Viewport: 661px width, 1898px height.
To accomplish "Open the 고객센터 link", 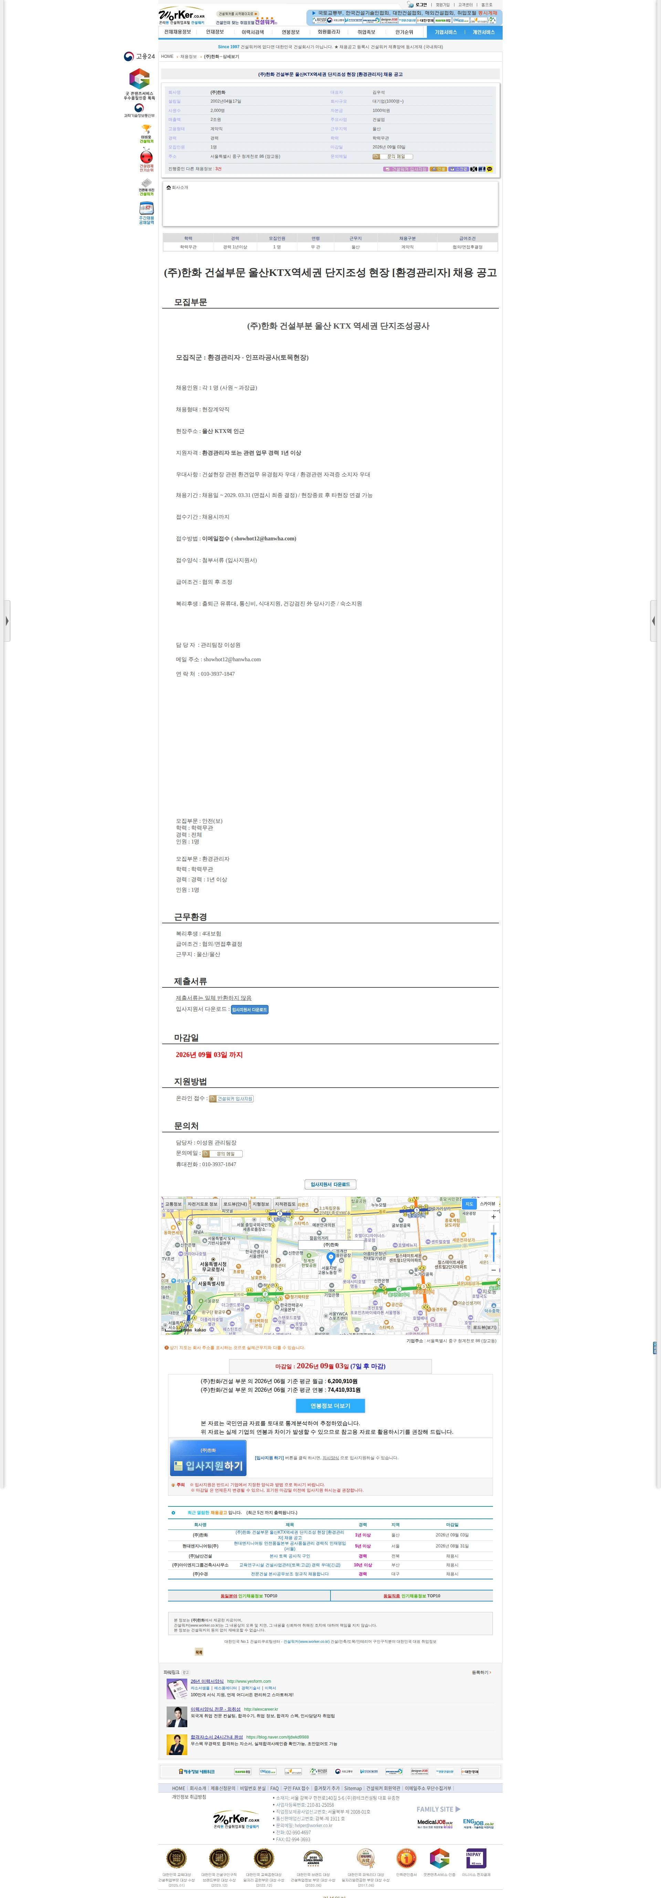I will coord(466,4).
